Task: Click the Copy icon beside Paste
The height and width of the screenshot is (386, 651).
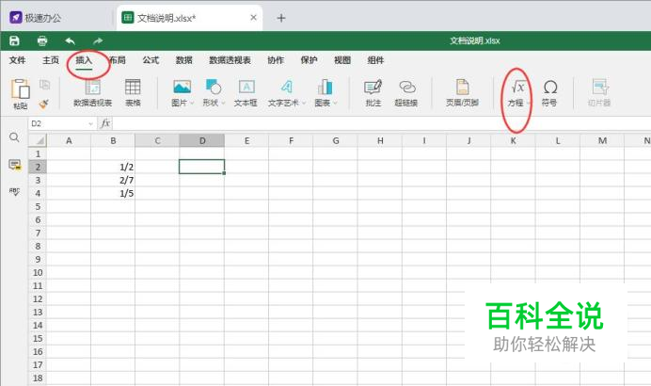Action: coord(44,85)
